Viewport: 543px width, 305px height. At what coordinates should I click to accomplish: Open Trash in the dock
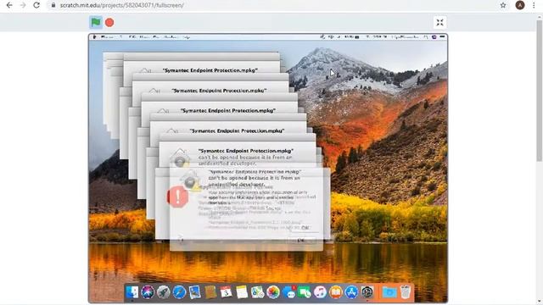click(406, 292)
